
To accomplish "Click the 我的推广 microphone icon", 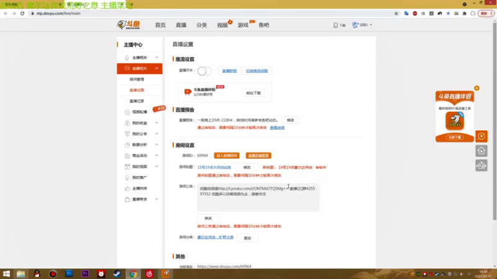I will tap(127, 177).
